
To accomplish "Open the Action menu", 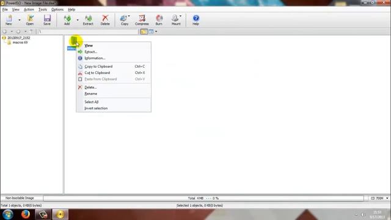I will tap(29, 10).
